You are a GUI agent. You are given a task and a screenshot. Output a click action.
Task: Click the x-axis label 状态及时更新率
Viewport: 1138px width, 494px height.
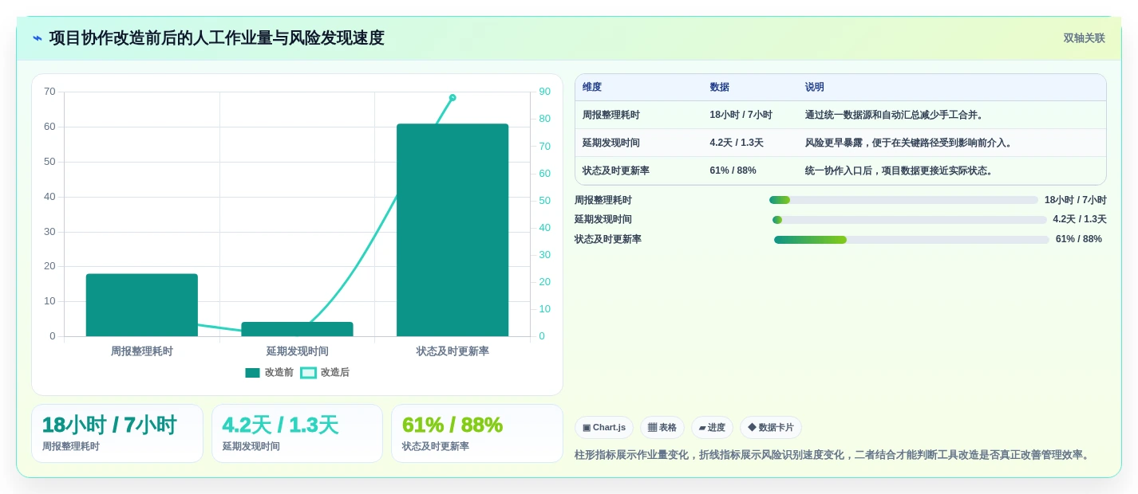pyautogui.click(x=452, y=351)
